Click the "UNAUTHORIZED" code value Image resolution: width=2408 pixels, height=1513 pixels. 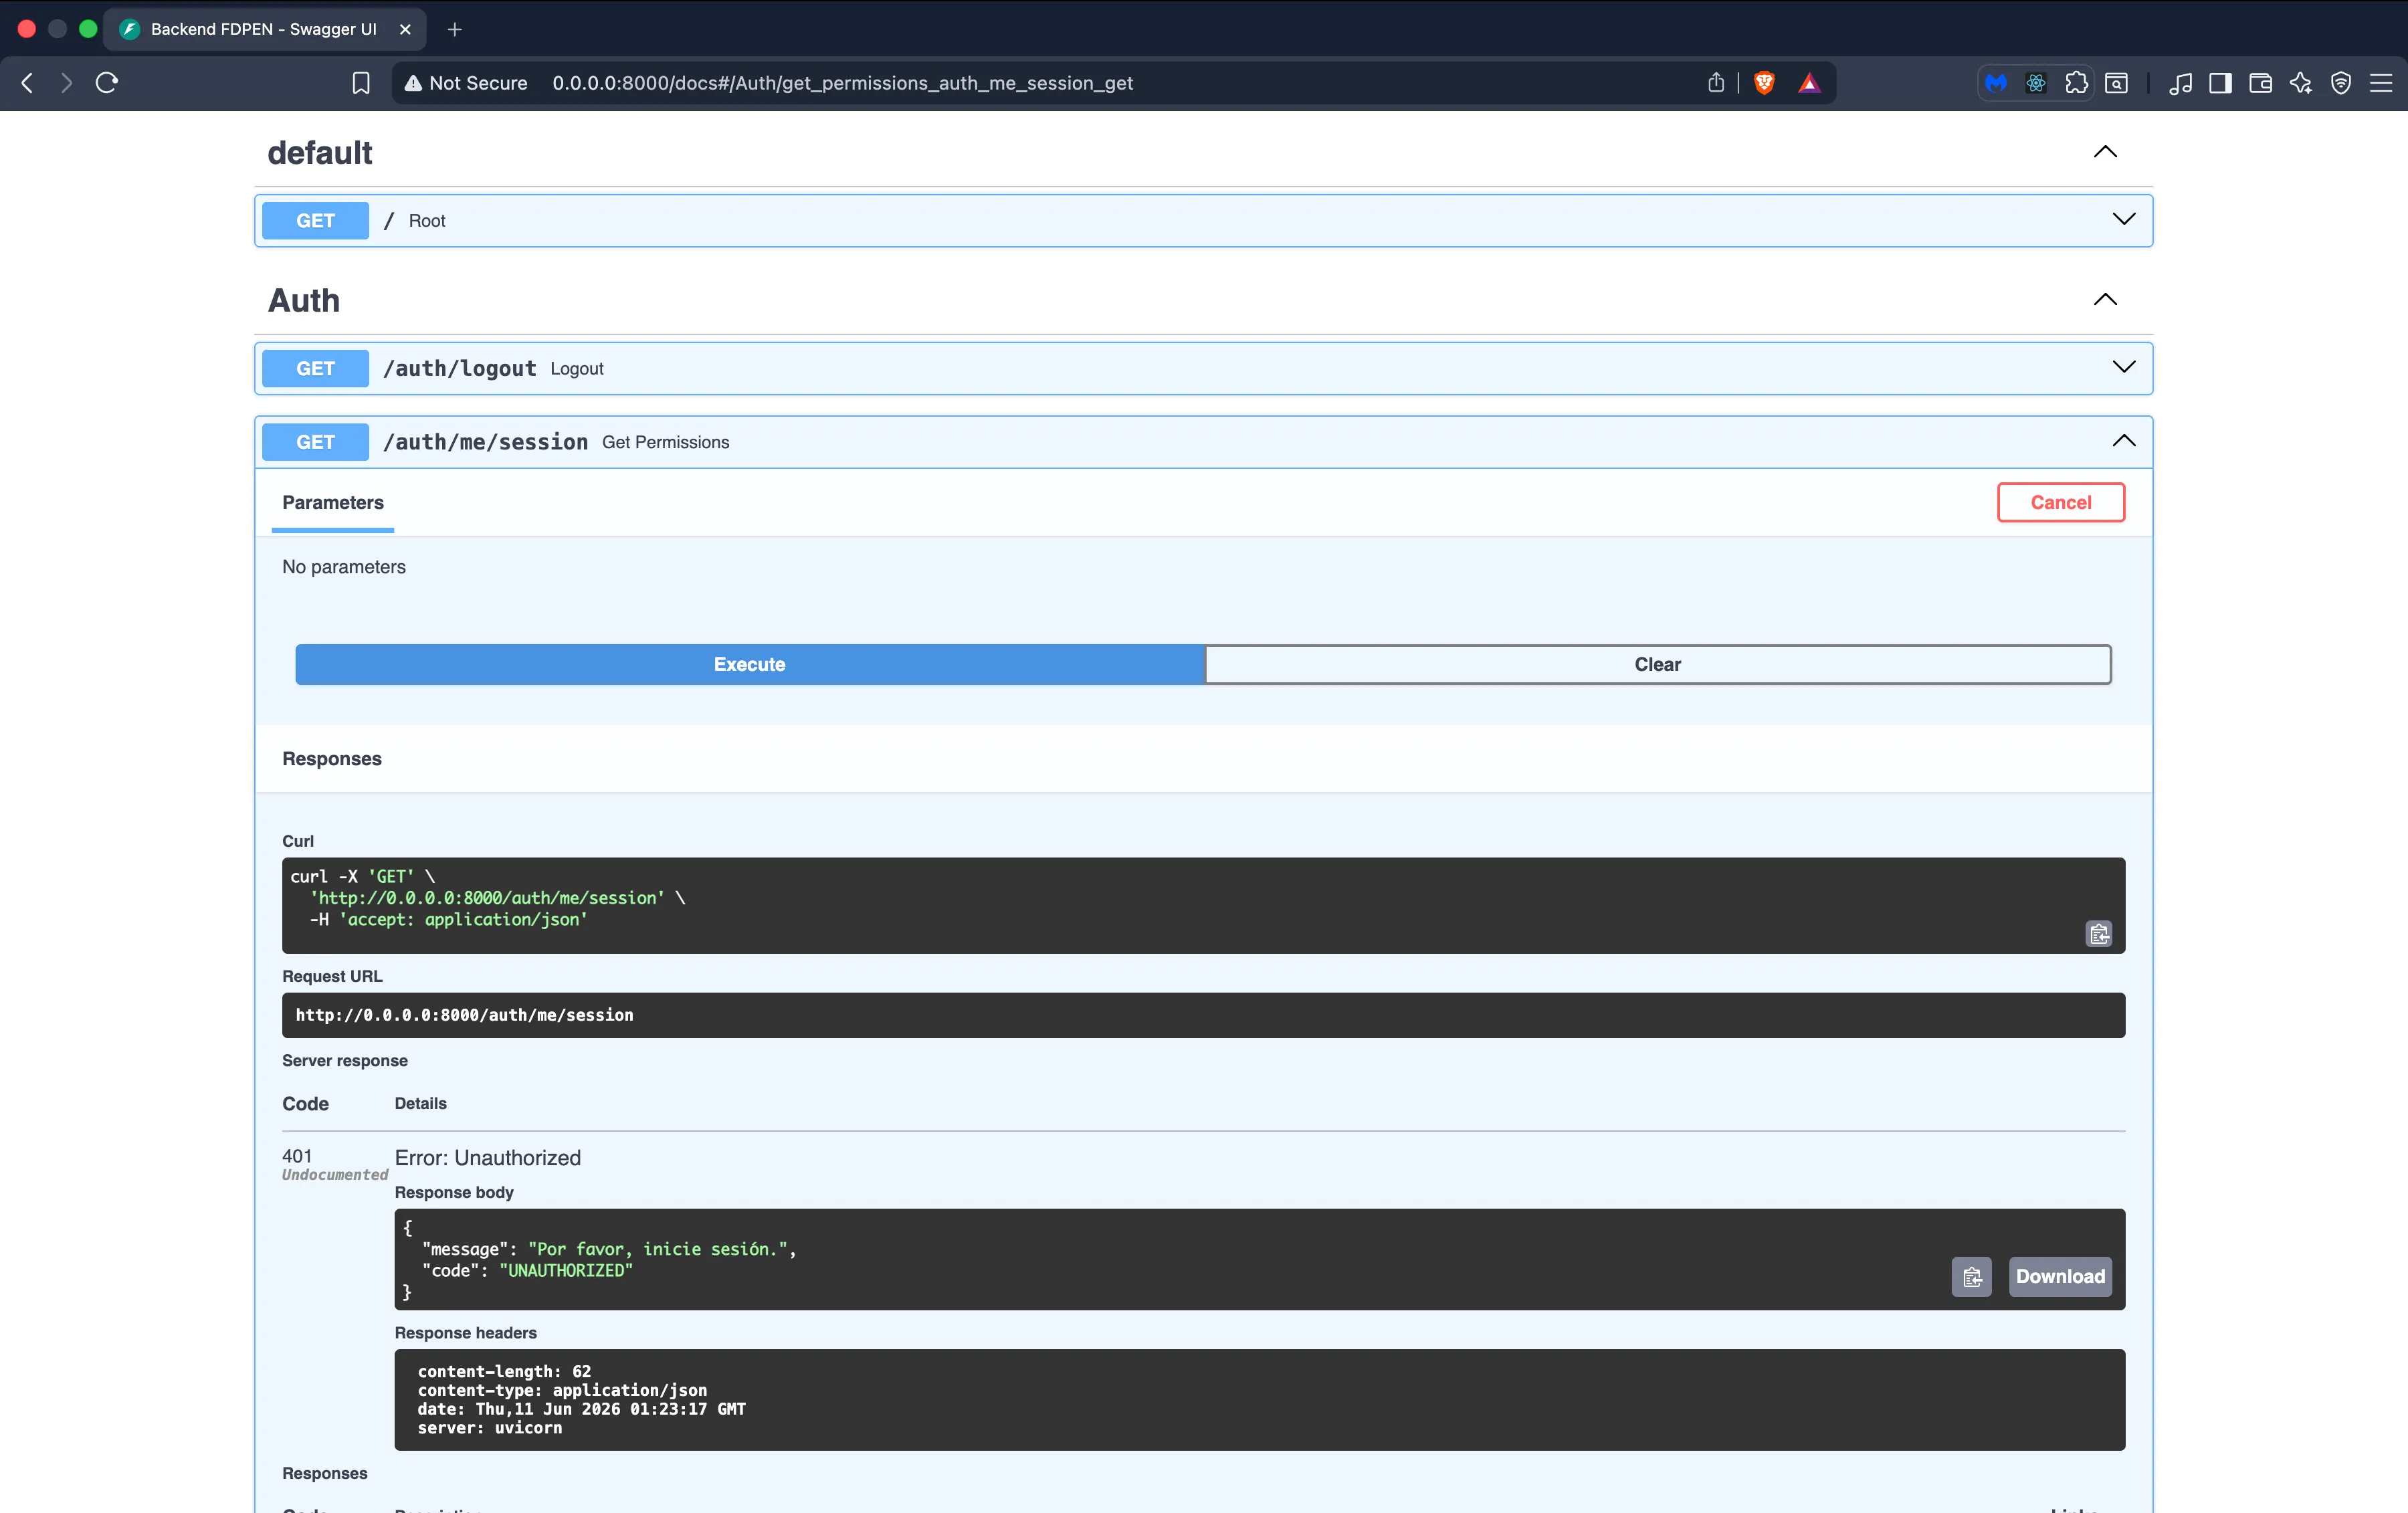[565, 1271]
